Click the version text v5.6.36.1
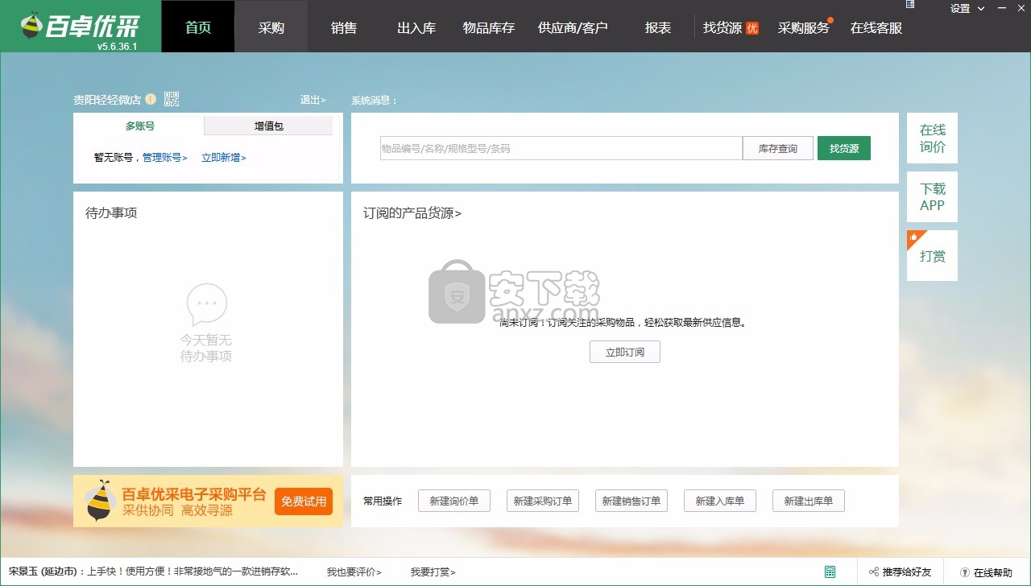This screenshot has width=1031, height=586. pos(117,47)
